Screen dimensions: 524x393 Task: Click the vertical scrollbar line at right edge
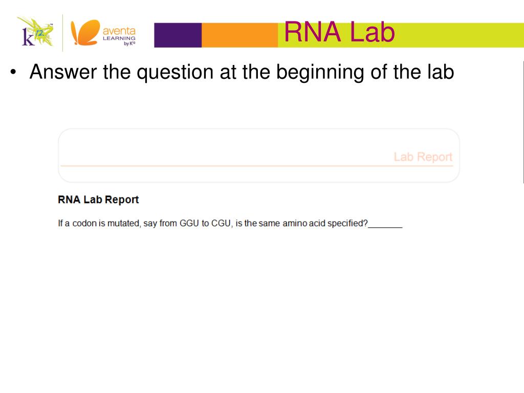(x=523, y=122)
